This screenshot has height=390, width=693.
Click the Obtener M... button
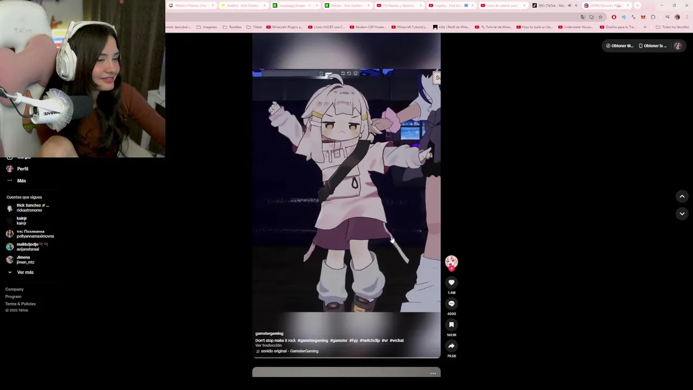pyautogui.click(x=619, y=45)
